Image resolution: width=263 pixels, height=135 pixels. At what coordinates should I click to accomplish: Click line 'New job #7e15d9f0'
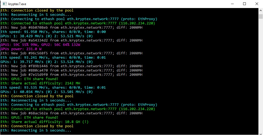click(x=71, y=75)
